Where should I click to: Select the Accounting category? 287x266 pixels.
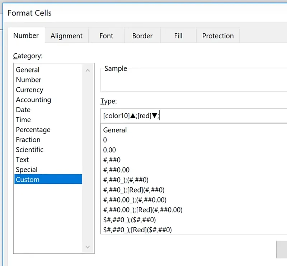pyautogui.click(x=33, y=100)
